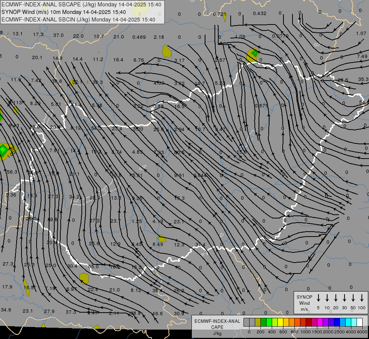Click the grid value 17.9
369x339 pixels.
[7, 287]
